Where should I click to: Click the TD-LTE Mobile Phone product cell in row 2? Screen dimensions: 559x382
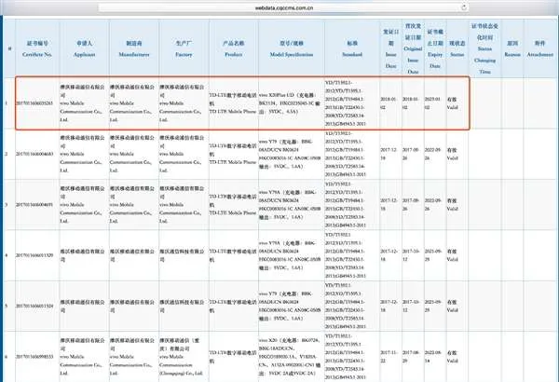pyautogui.click(x=233, y=154)
